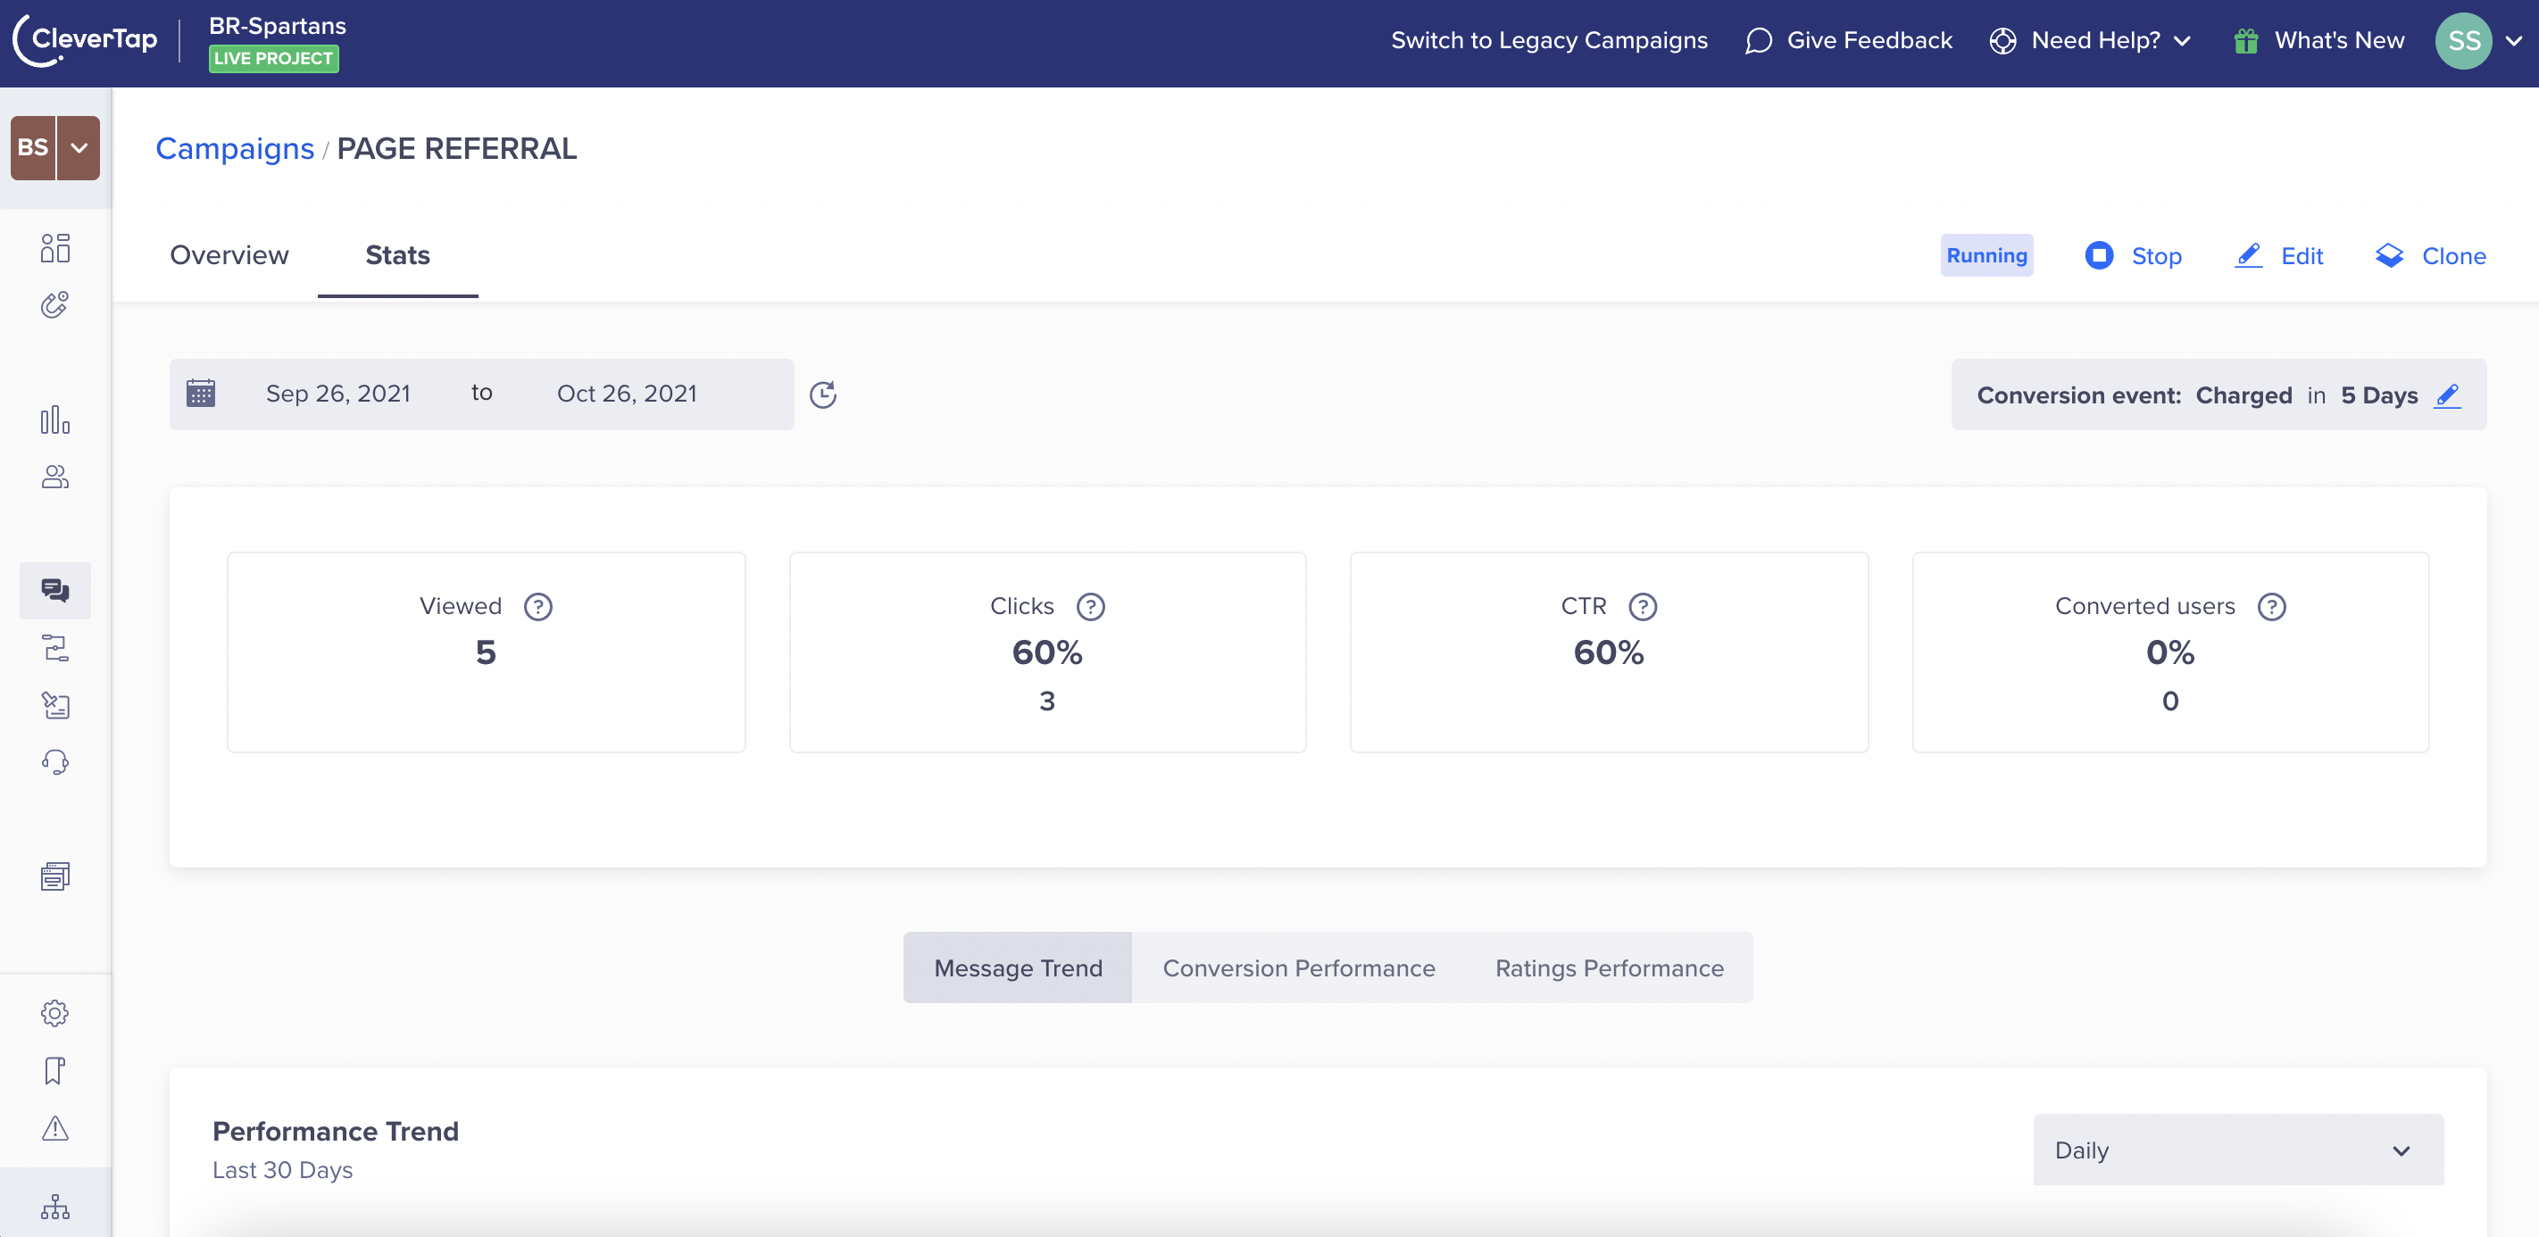
Task: Clone this campaign
Action: [x=2431, y=255]
